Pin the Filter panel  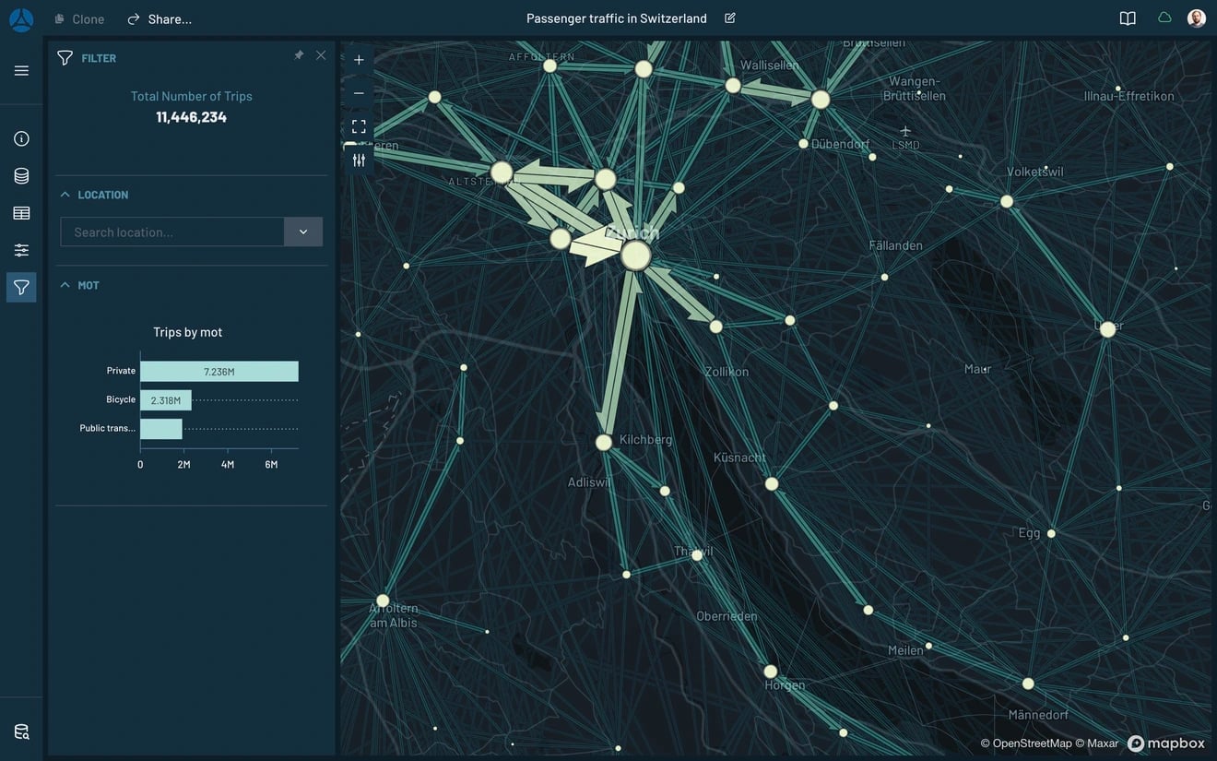[299, 55]
